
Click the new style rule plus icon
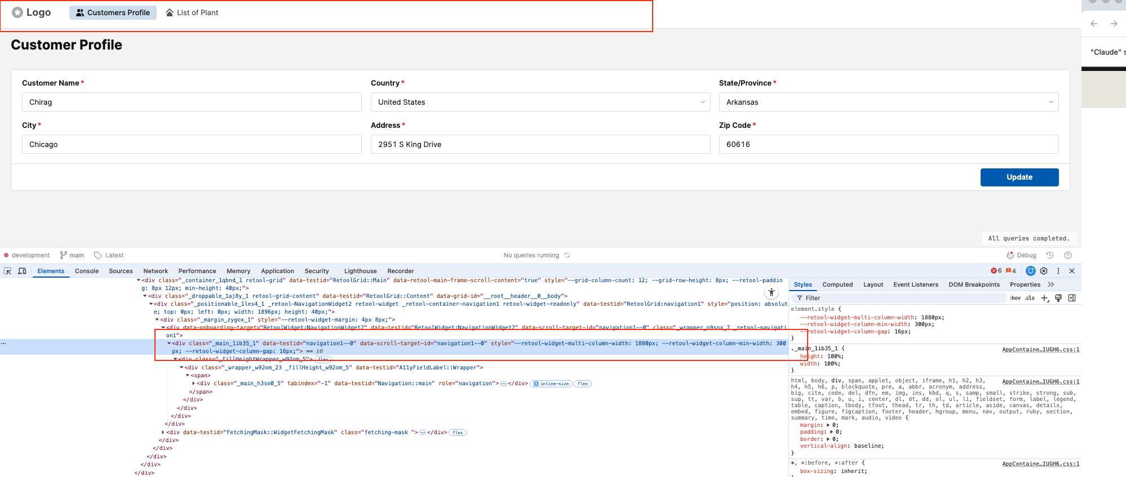[x=1044, y=298]
